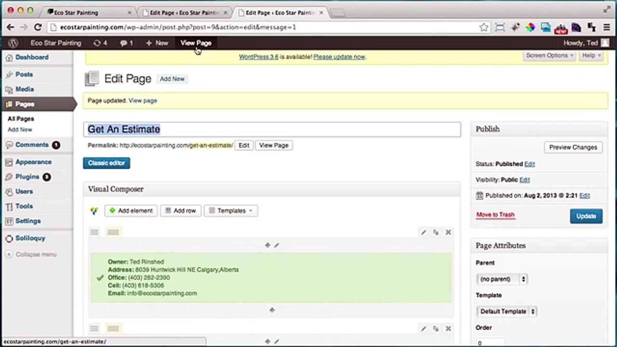Open Soliloquy in the sidebar
The image size is (617, 347).
[x=30, y=238]
